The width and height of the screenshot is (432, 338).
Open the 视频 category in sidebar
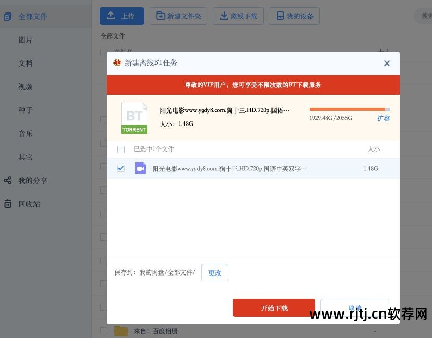pyautogui.click(x=26, y=87)
